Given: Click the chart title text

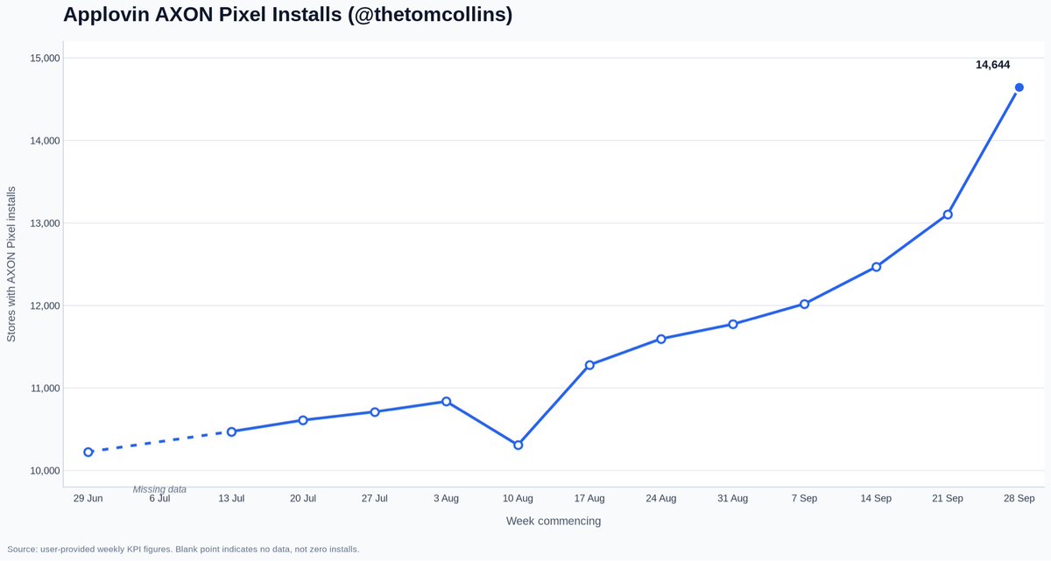Looking at the screenshot, I should 288,14.
